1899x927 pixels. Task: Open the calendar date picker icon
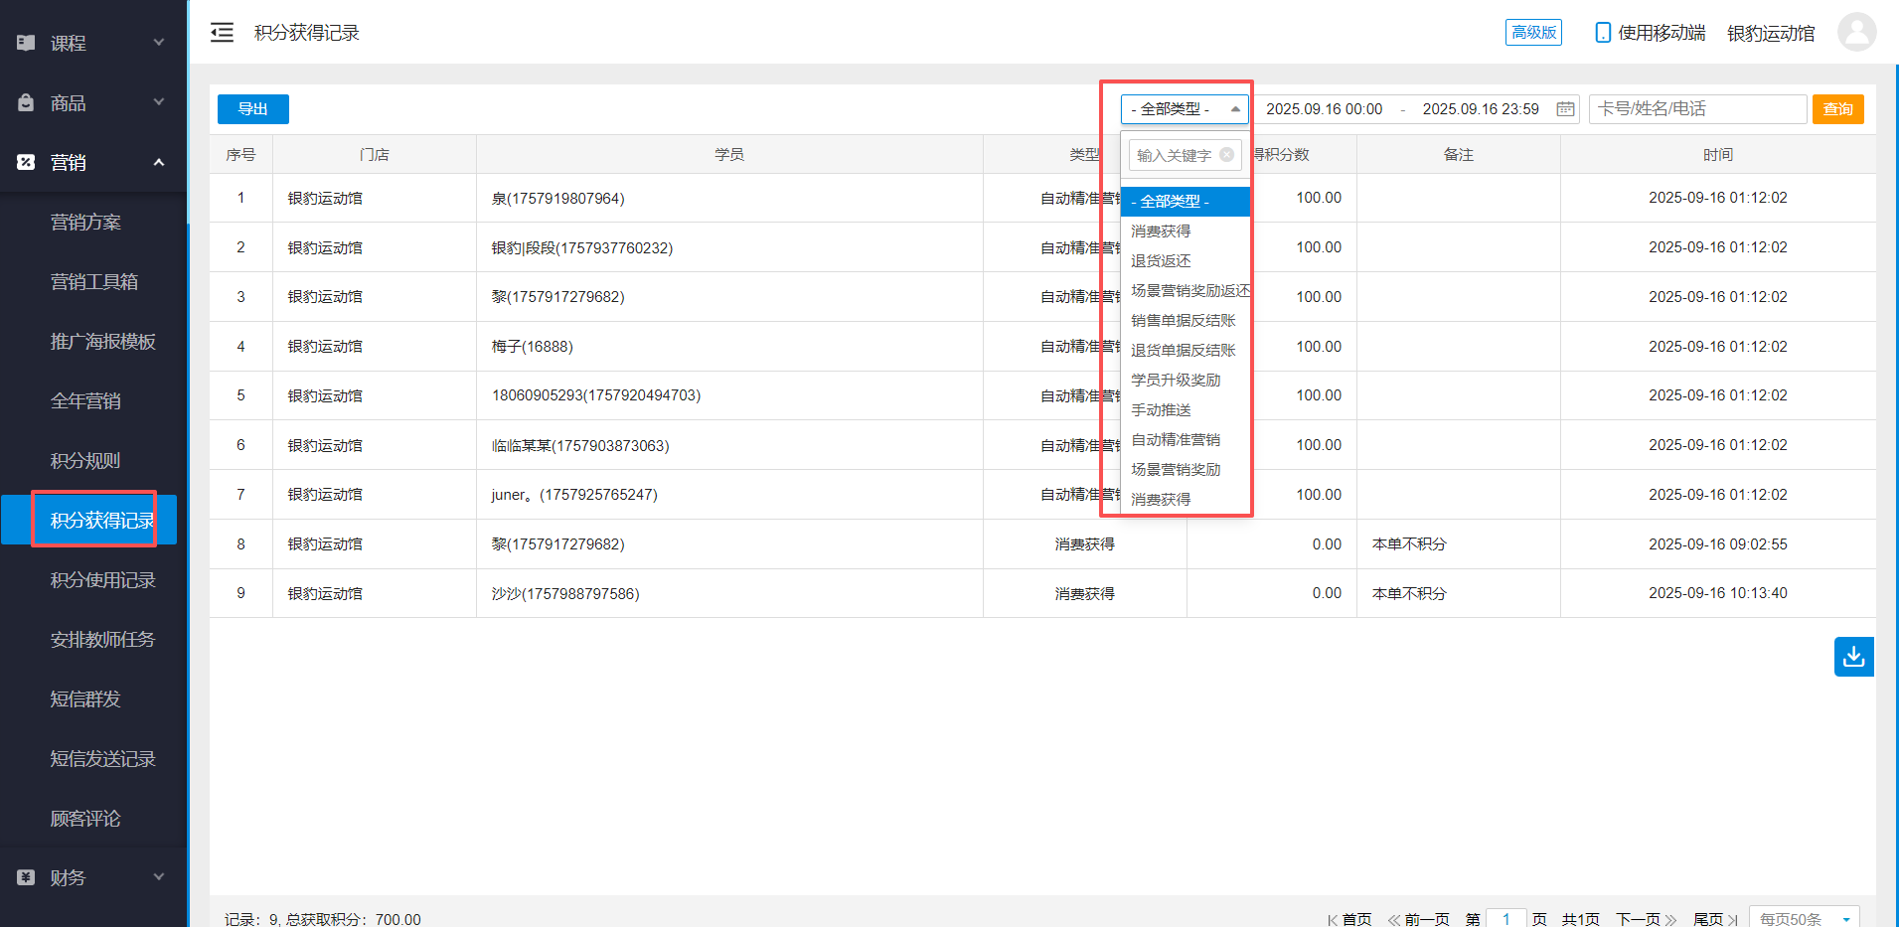(1565, 109)
